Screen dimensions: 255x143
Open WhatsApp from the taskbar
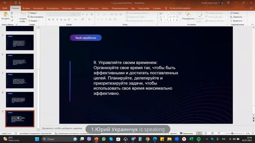(x=104, y=139)
